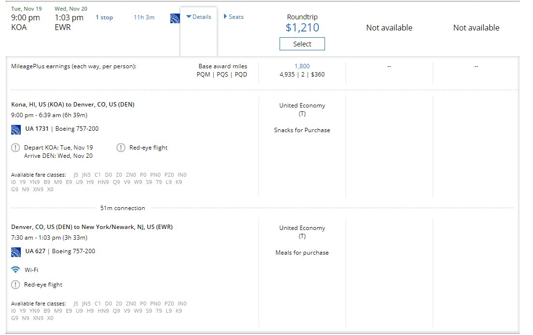
Task: Collapse the flight Details panel
Action: pos(199,16)
